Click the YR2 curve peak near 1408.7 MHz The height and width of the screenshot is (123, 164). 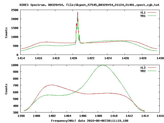(x=103, y=65)
